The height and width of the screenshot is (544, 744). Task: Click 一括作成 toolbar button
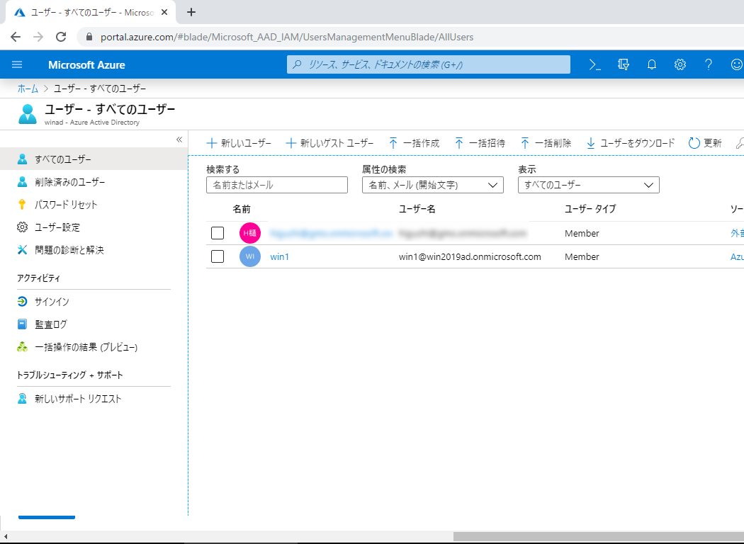[415, 143]
